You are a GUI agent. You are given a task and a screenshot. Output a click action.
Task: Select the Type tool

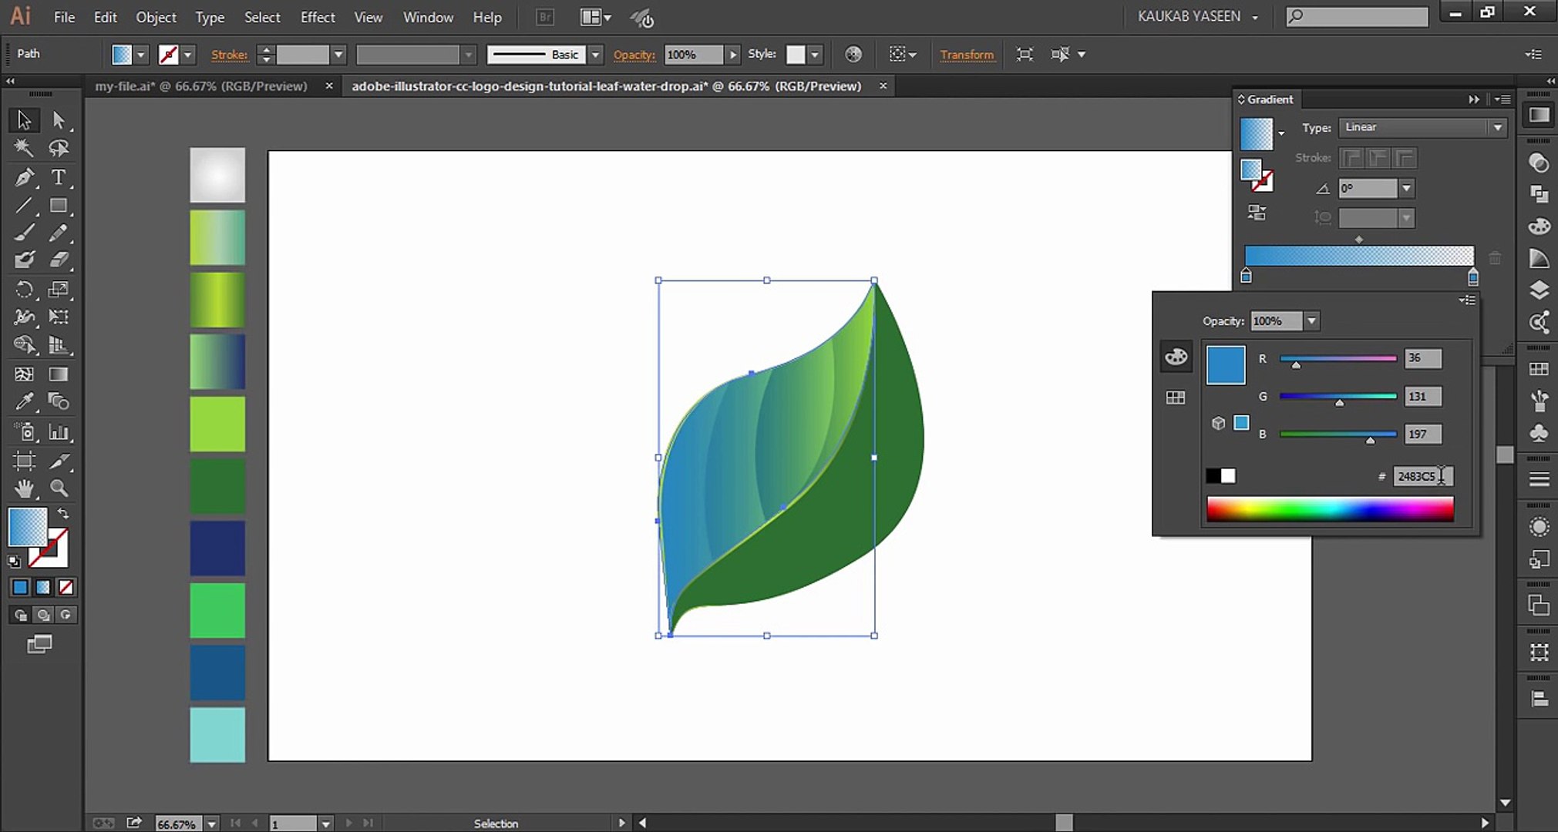coord(58,177)
